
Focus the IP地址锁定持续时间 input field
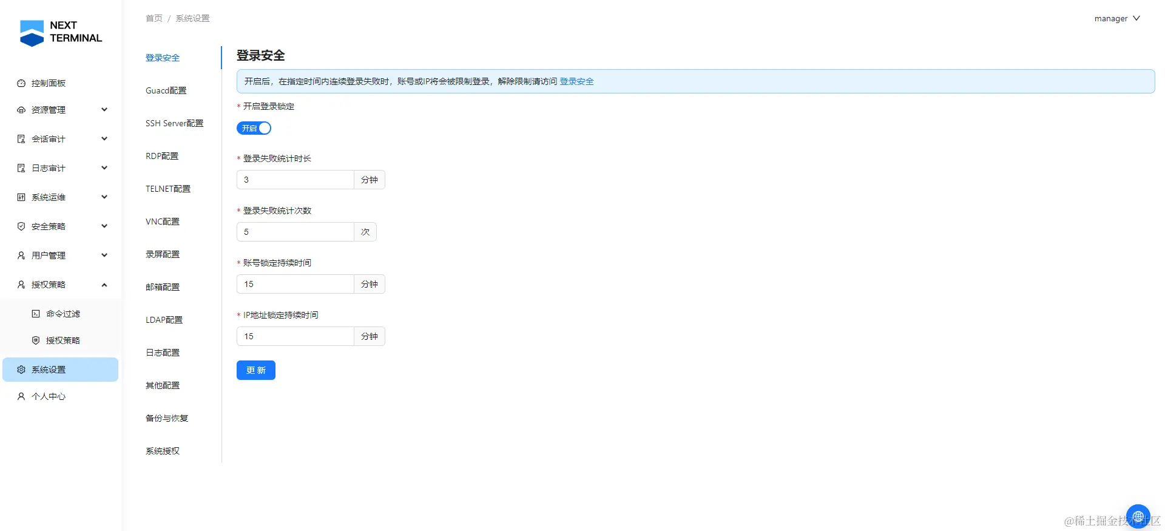295,336
